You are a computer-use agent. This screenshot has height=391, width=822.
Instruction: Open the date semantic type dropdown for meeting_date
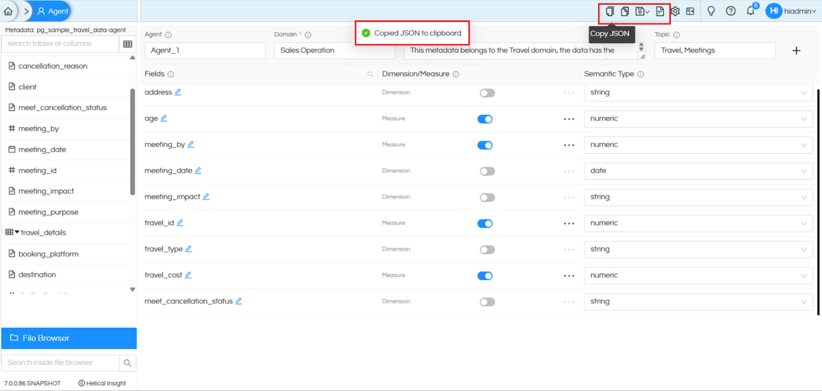(x=698, y=171)
